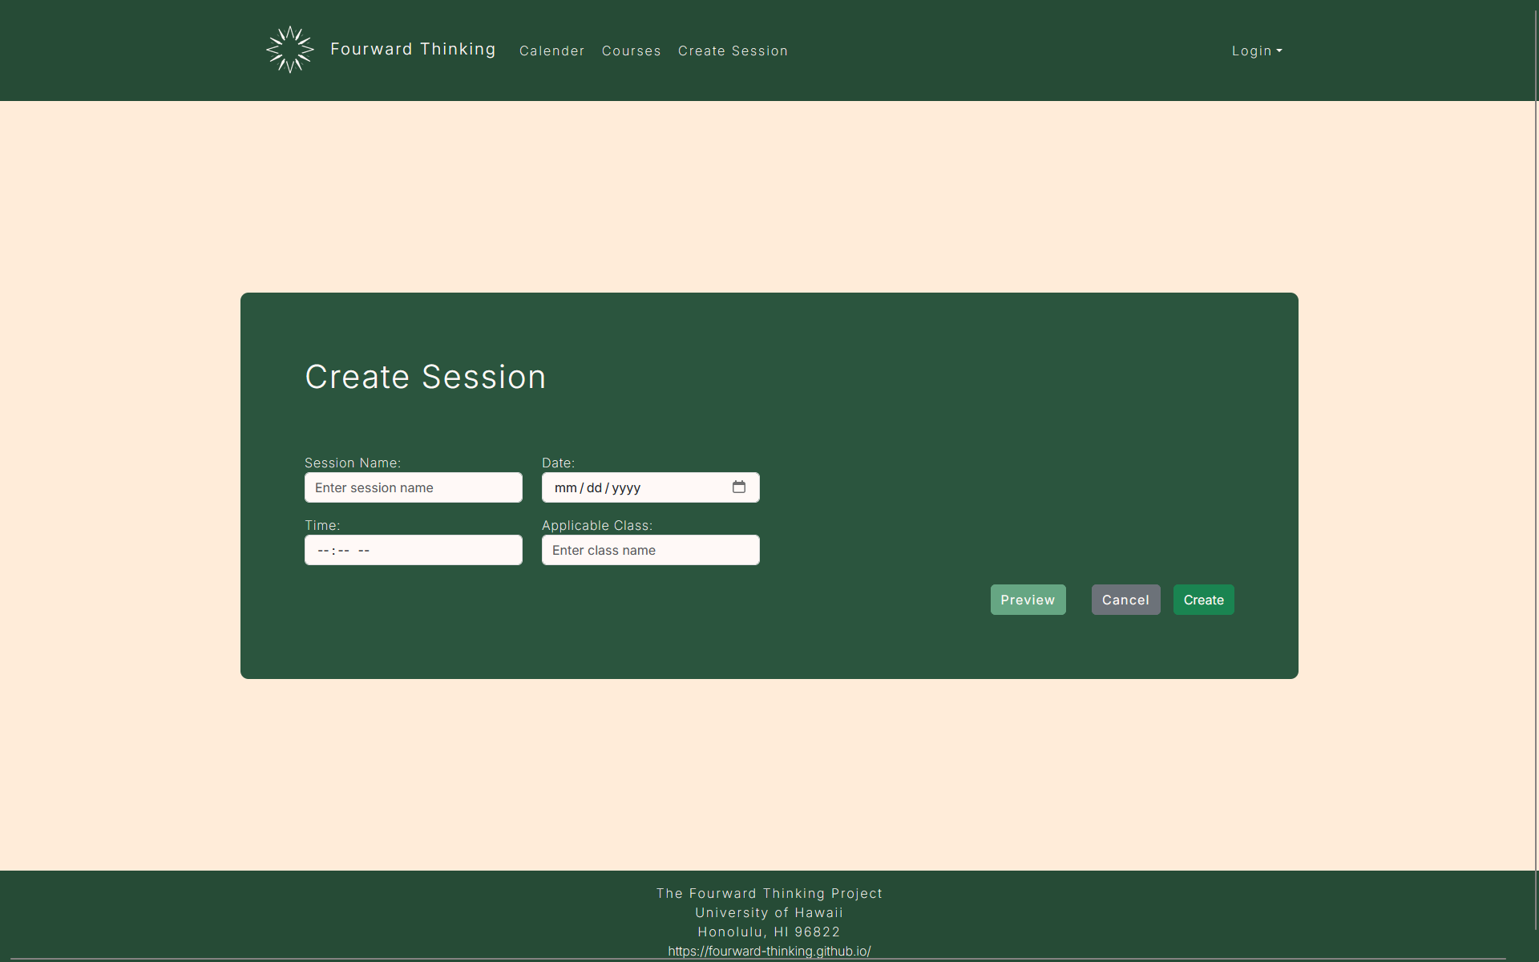Open the Courses page
1539x962 pixels.
[x=632, y=51]
